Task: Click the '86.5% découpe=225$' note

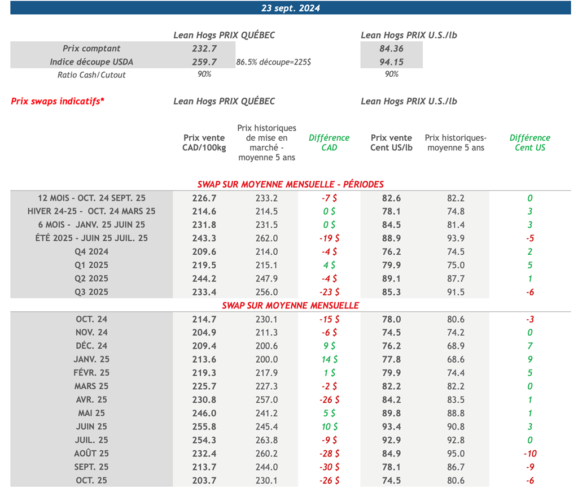Action: (274, 62)
